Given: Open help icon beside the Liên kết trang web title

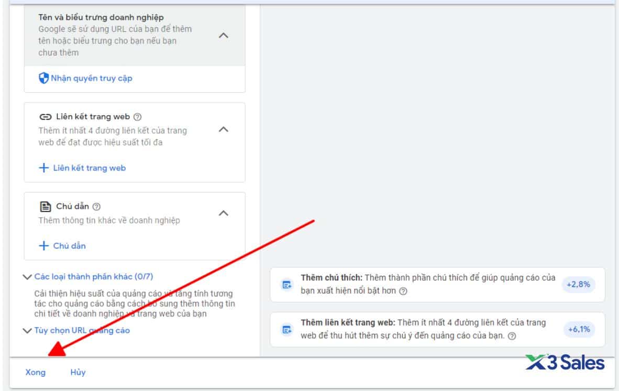Looking at the screenshot, I should (x=137, y=117).
